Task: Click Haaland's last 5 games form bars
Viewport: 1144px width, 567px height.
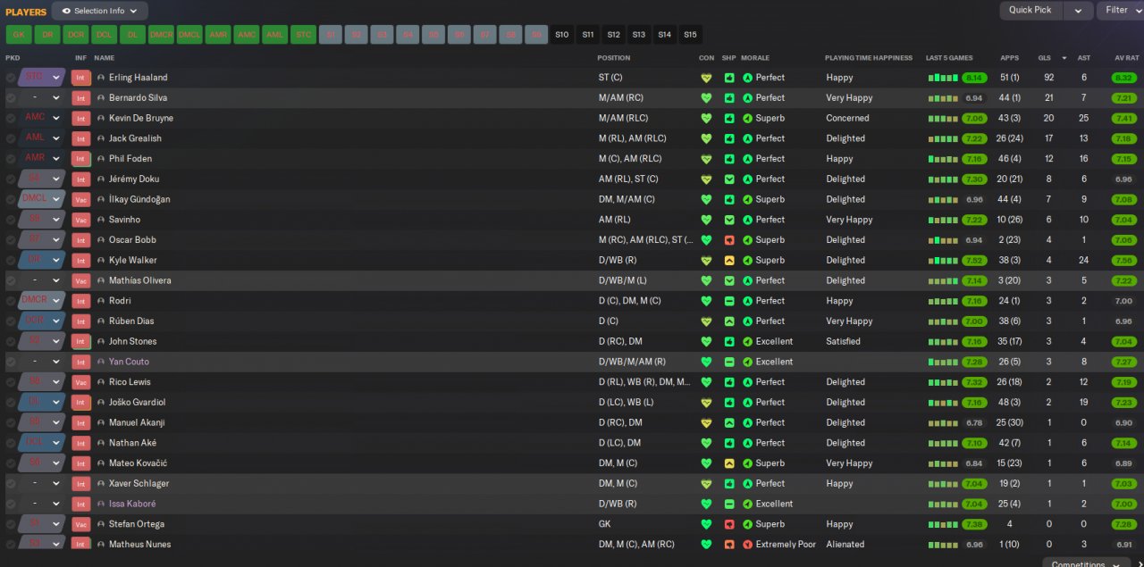Action: [x=943, y=78]
